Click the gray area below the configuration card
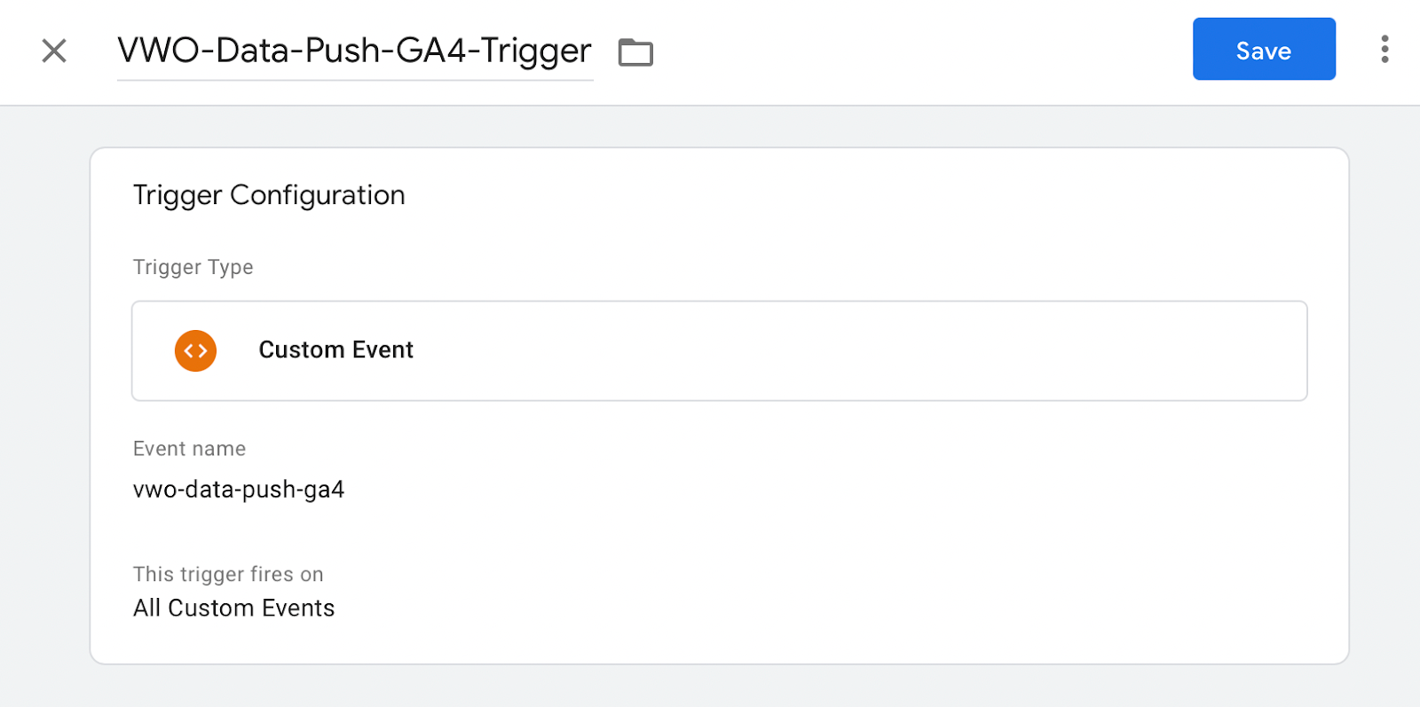The image size is (1420, 707). coord(710,686)
